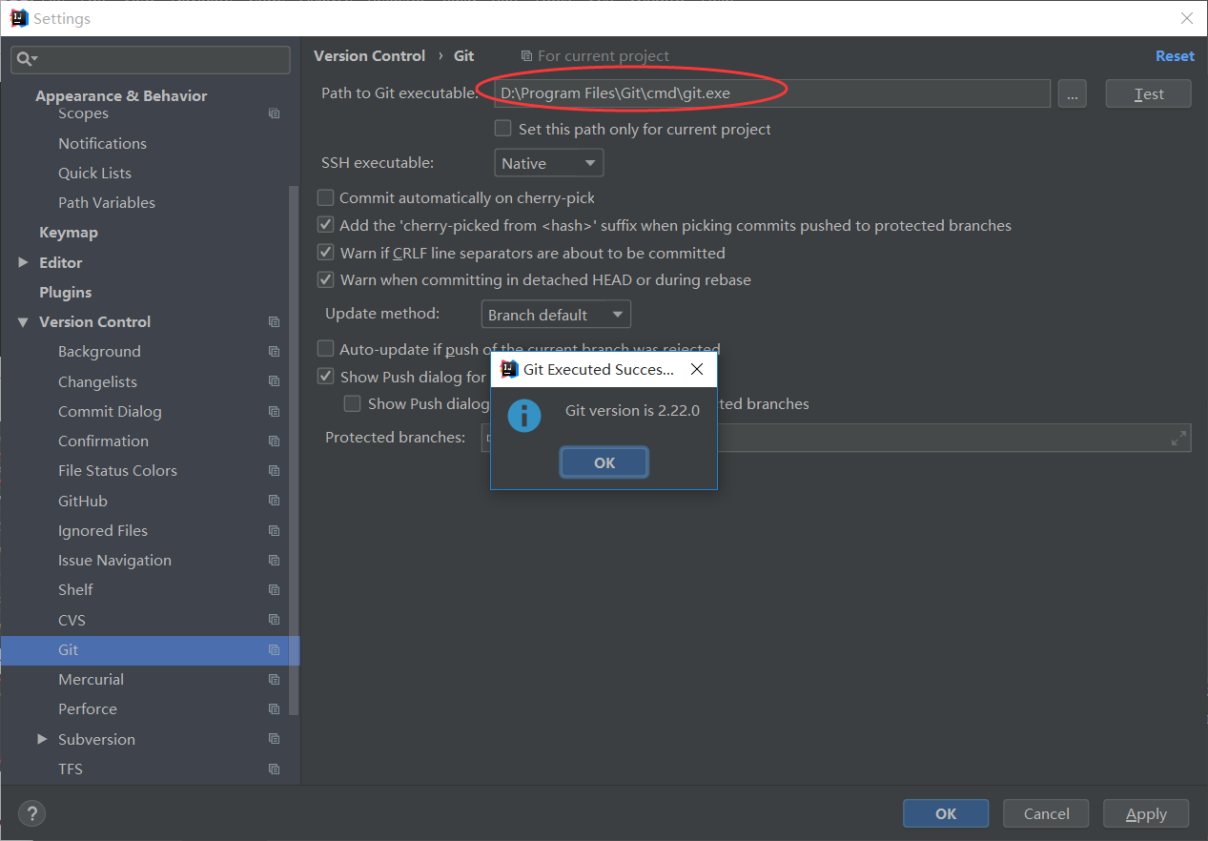Uncheck the detached HEAD or rebase warning
This screenshot has height=841, width=1208.
click(325, 279)
